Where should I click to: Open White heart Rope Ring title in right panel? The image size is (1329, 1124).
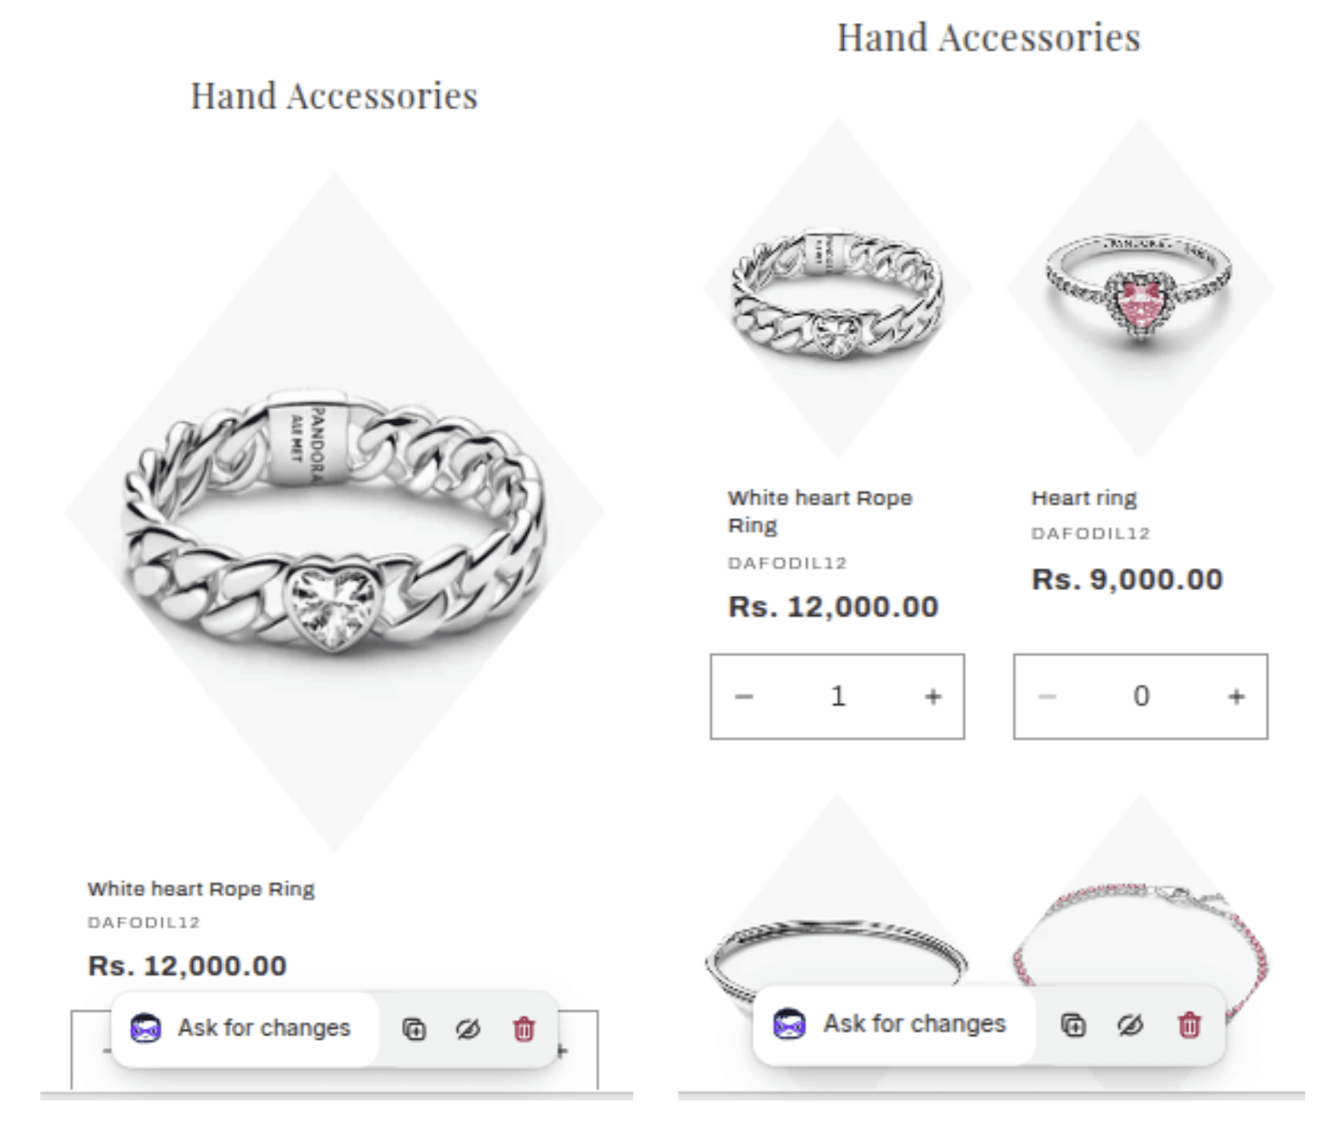coord(820,511)
